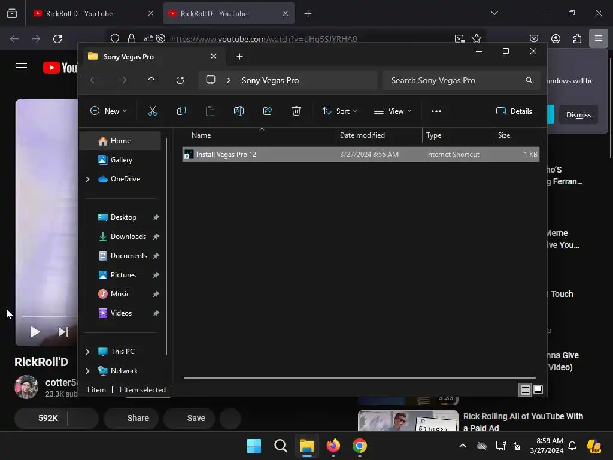The height and width of the screenshot is (460, 613).
Task: Click the Paste clipboard icon in Explorer
Action: click(x=210, y=111)
